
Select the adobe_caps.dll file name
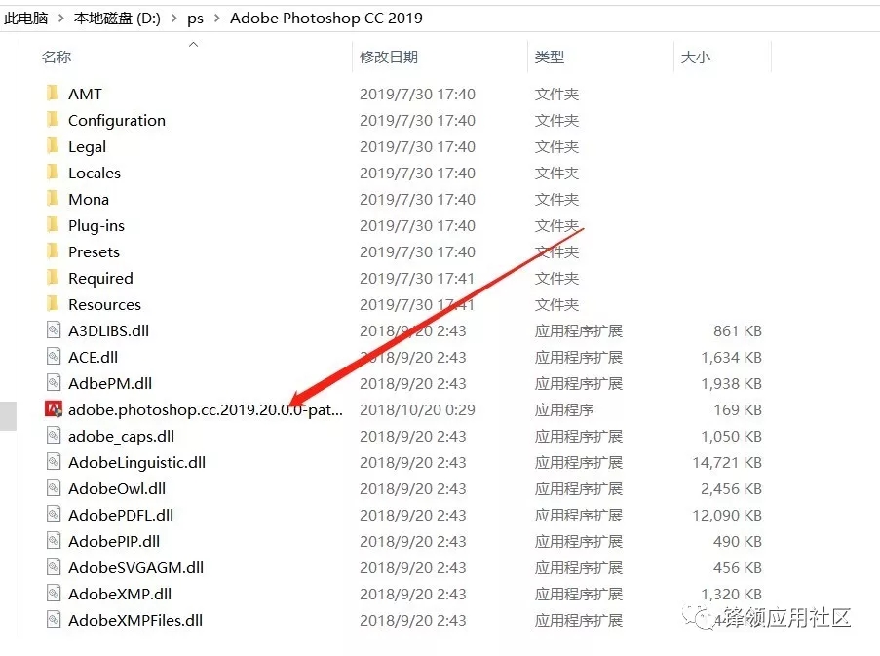point(121,436)
